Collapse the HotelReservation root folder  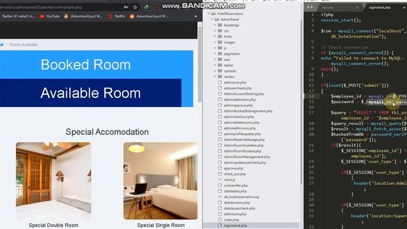pyautogui.click(x=209, y=13)
